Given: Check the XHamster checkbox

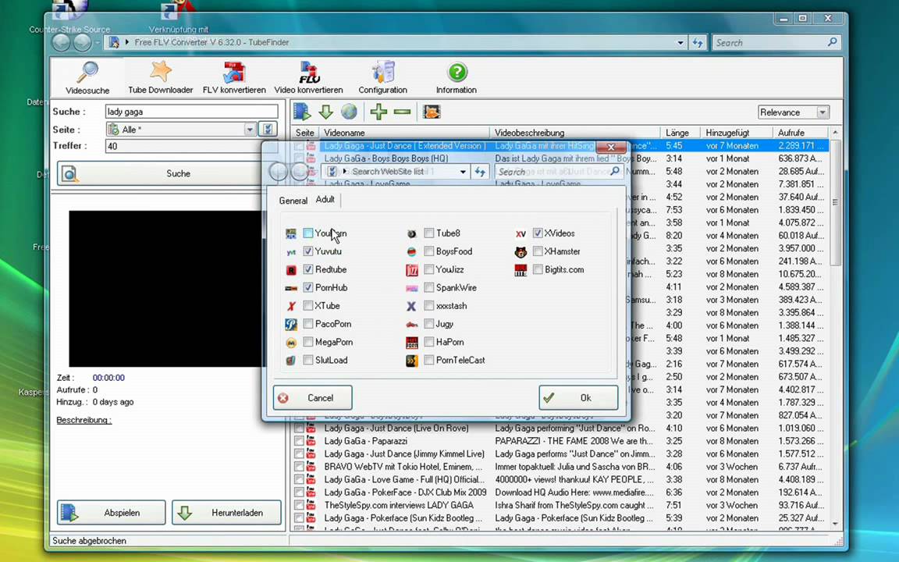Looking at the screenshot, I should (x=538, y=252).
